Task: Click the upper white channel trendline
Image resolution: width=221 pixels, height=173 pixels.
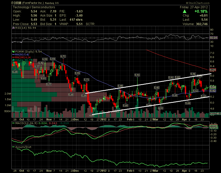Action: 148,83
